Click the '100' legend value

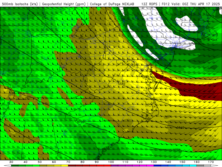pyautogui.click(x=111, y=162)
